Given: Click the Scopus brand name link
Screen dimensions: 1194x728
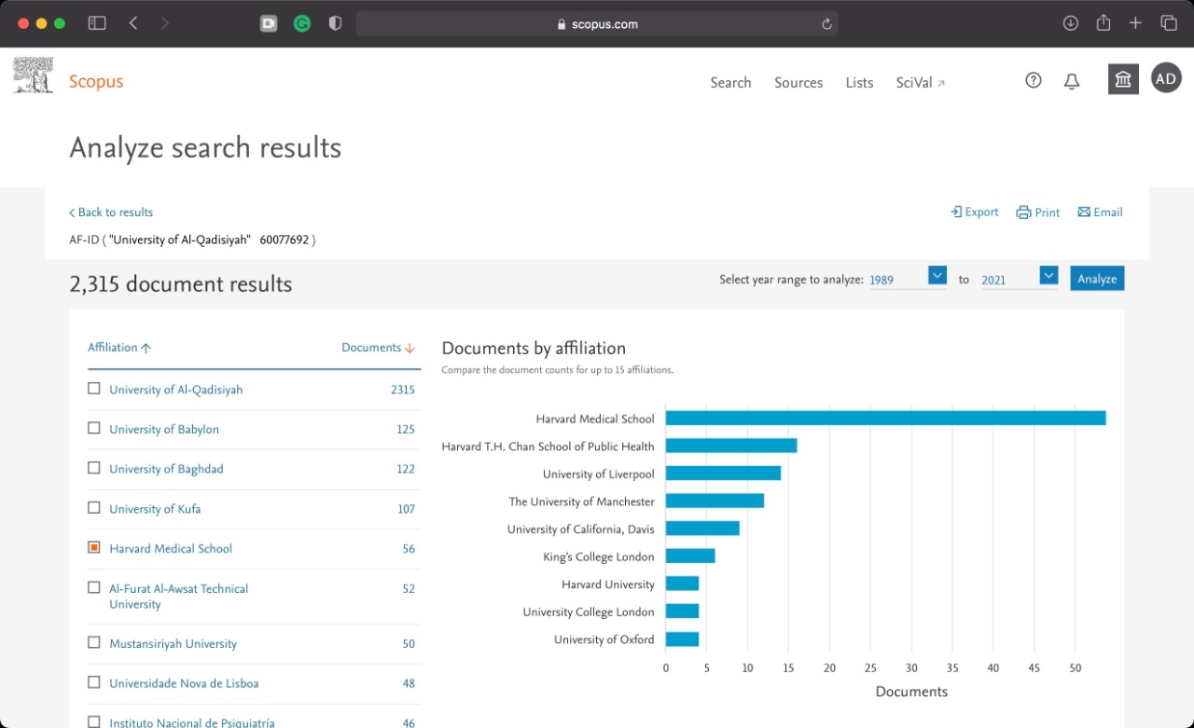Looking at the screenshot, I should (x=96, y=81).
